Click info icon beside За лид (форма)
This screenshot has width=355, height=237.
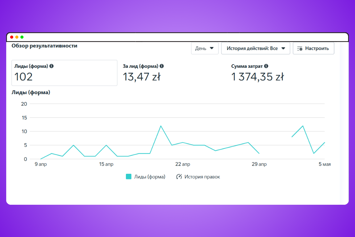tap(162, 66)
